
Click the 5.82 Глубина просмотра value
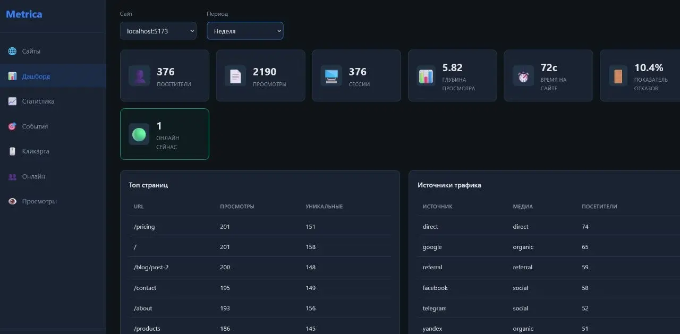point(453,67)
